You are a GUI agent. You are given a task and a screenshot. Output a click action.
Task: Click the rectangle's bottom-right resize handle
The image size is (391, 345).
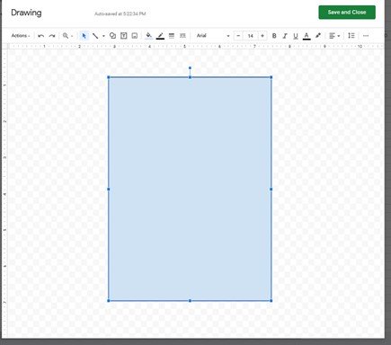[x=271, y=300]
